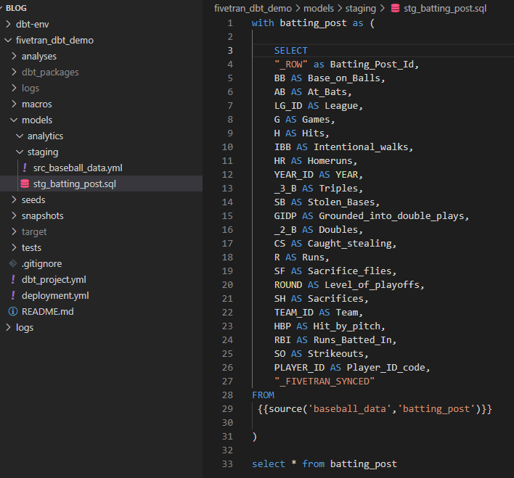Screen dimensions: 514x478
Task: Collapse the analytics folder chevron
Action: (x=20, y=136)
